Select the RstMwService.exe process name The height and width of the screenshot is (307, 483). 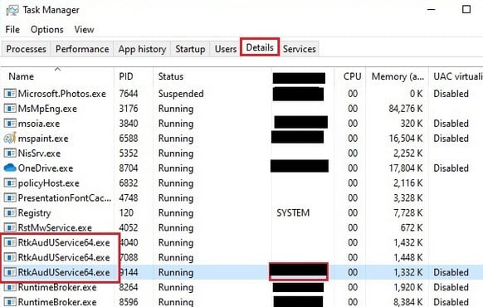[55, 227]
